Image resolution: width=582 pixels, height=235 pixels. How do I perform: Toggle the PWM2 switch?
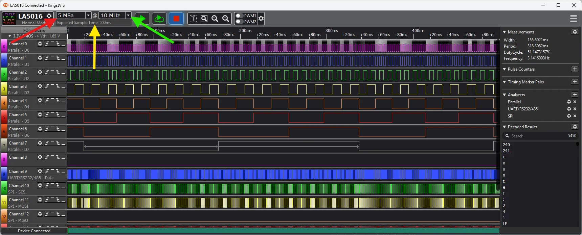pos(239,22)
